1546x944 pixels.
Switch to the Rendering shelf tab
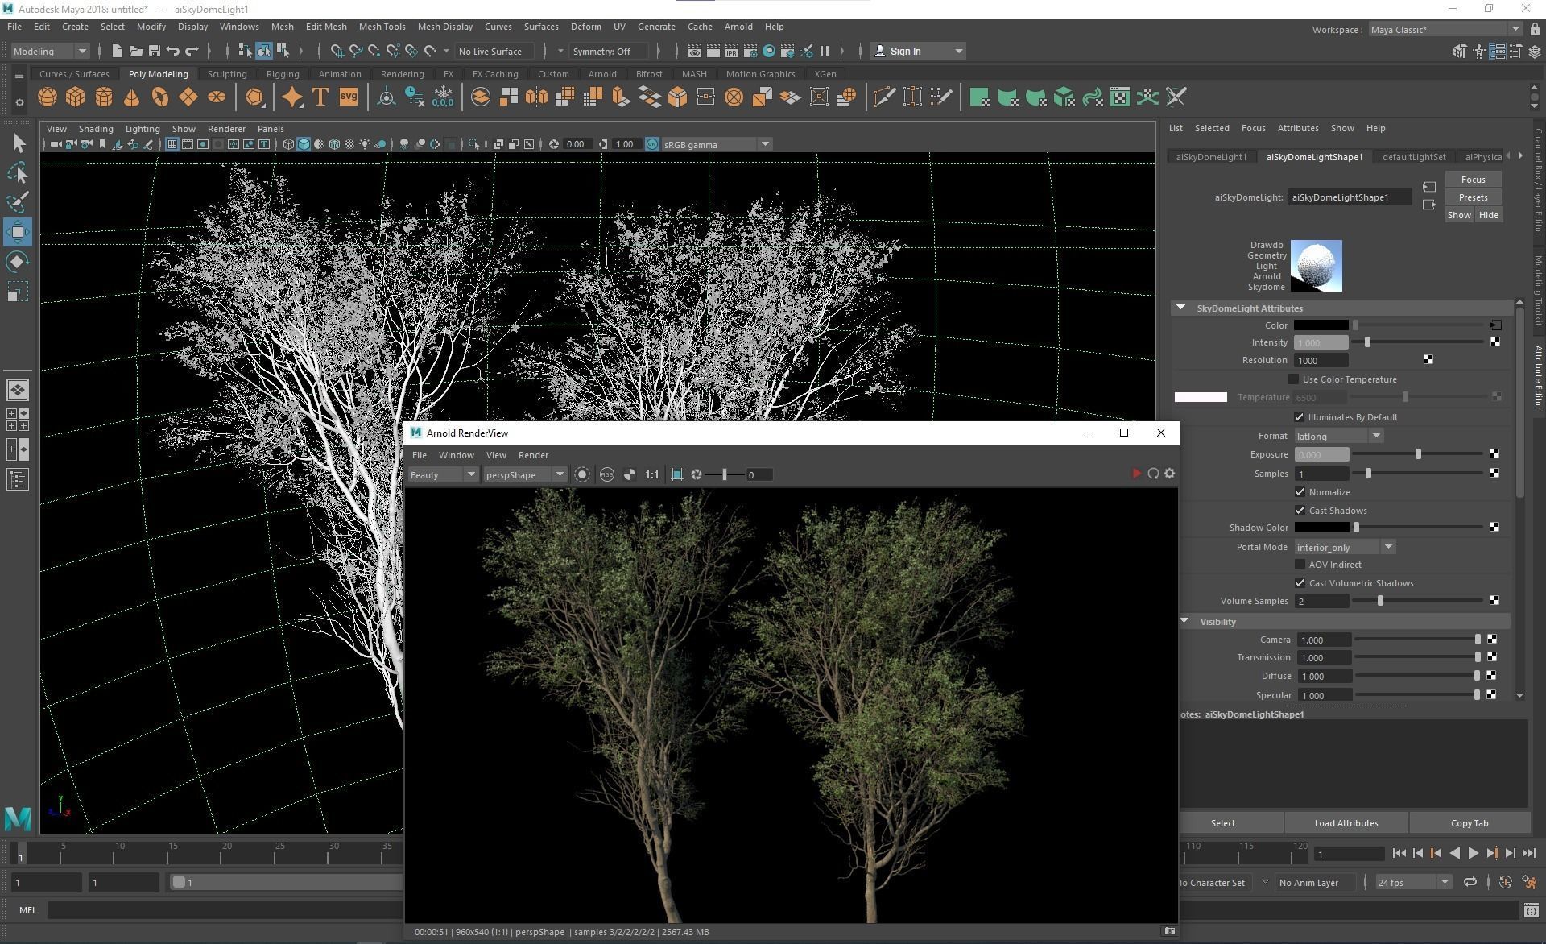point(402,74)
